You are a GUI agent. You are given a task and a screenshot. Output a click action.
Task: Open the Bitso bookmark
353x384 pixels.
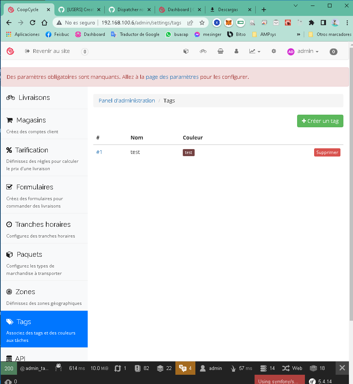pyautogui.click(x=236, y=34)
